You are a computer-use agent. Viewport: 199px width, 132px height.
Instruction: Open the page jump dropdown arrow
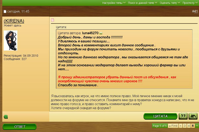click(x=197, y=126)
